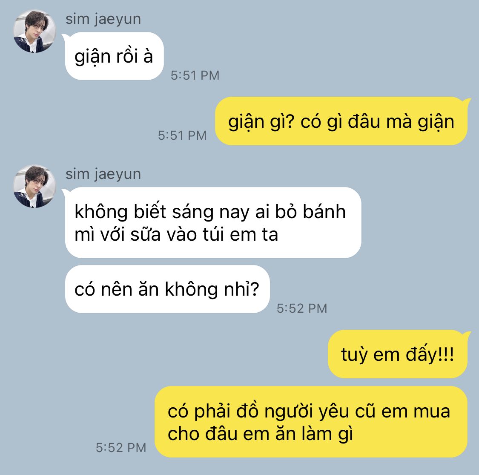Select the 'có phải đồ người yêu cũ' message
The width and height of the screenshot is (479, 475).
point(311,422)
